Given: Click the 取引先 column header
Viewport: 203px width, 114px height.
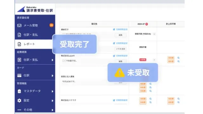Looking at the screenshot, I should pos(94,24).
